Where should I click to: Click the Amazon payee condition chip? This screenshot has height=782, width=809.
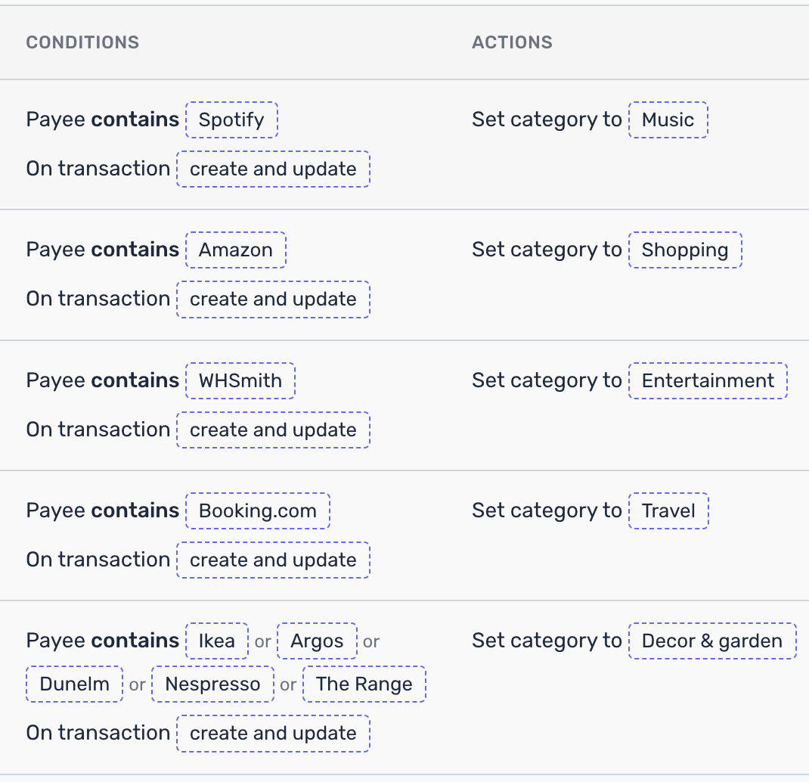(236, 250)
